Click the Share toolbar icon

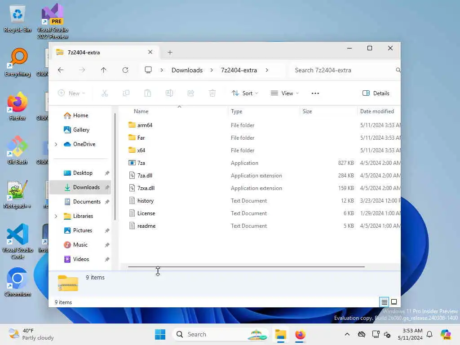pyautogui.click(x=190, y=93)
